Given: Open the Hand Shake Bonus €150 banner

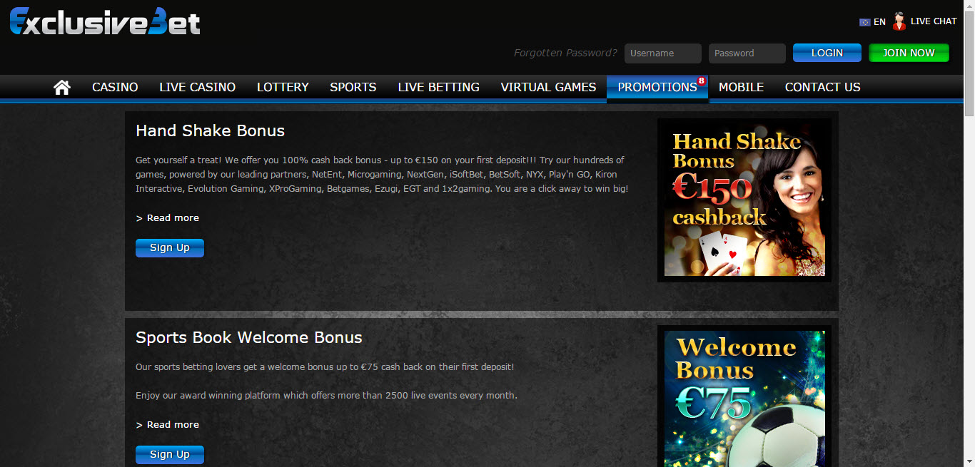Looking at the screenshot, I should pyautogui.click(x=744, y=200).
